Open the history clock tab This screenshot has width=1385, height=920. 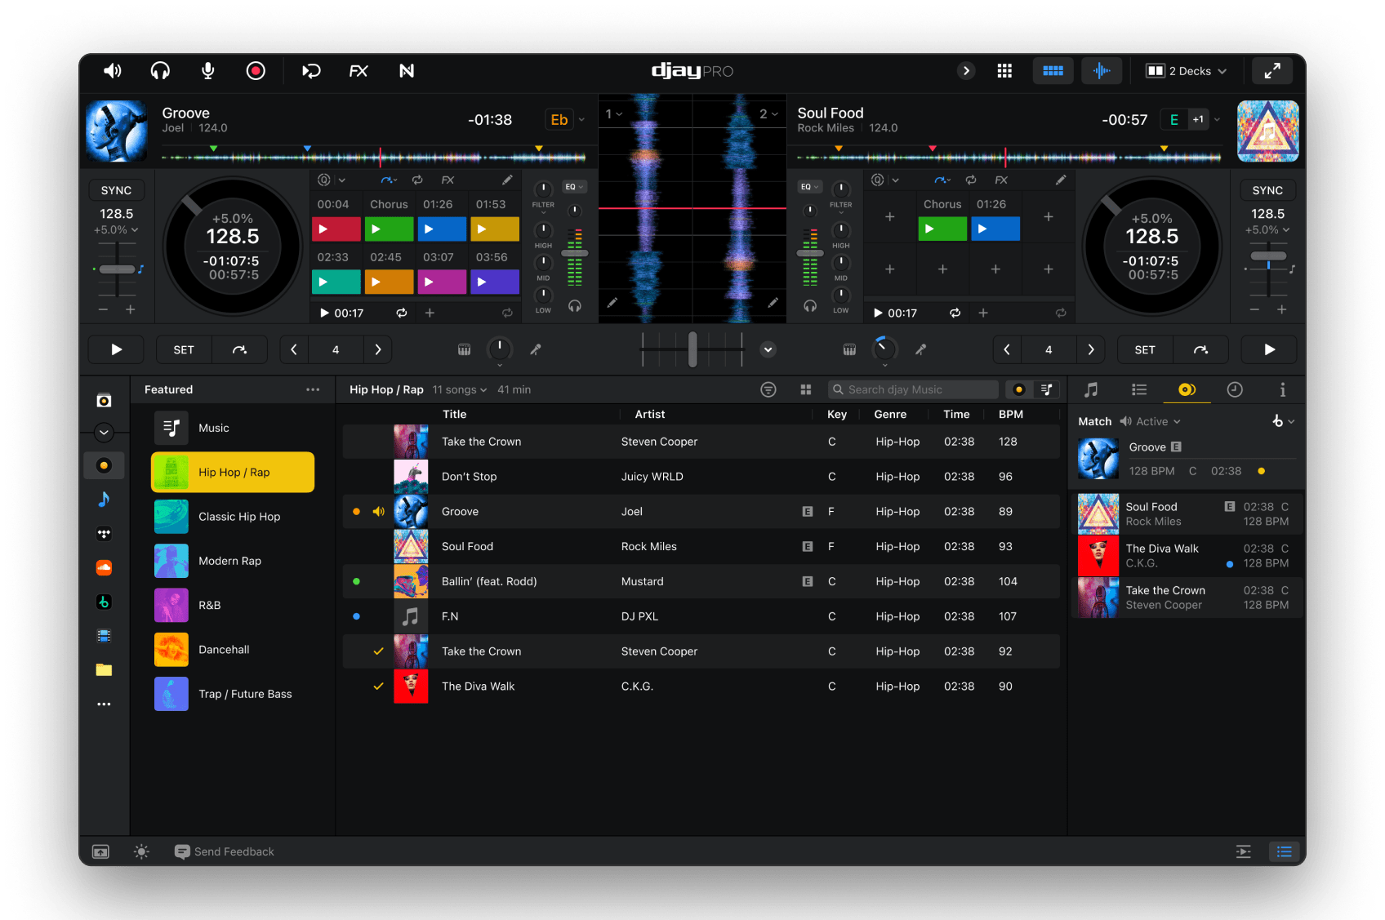1235,390
